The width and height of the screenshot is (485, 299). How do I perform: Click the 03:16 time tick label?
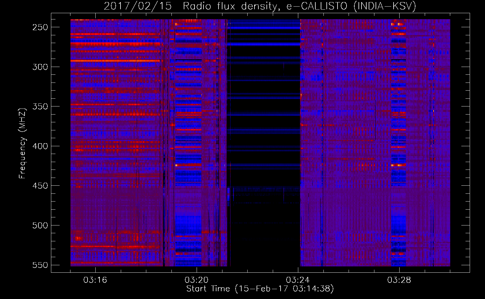coord(95,280)
